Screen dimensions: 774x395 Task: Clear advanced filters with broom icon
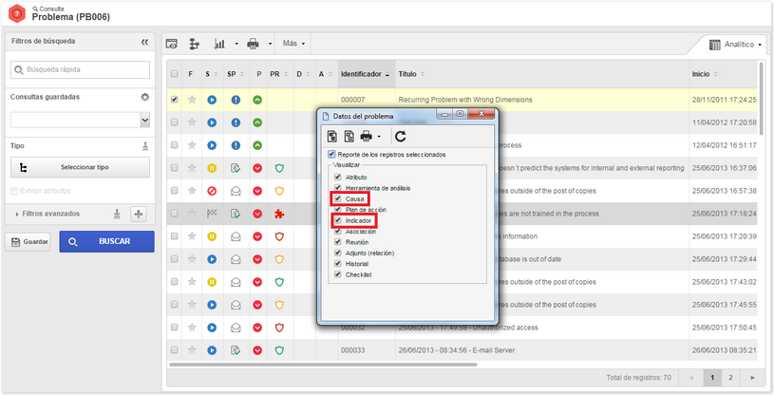pyautogui.click(x=117, y=214)
